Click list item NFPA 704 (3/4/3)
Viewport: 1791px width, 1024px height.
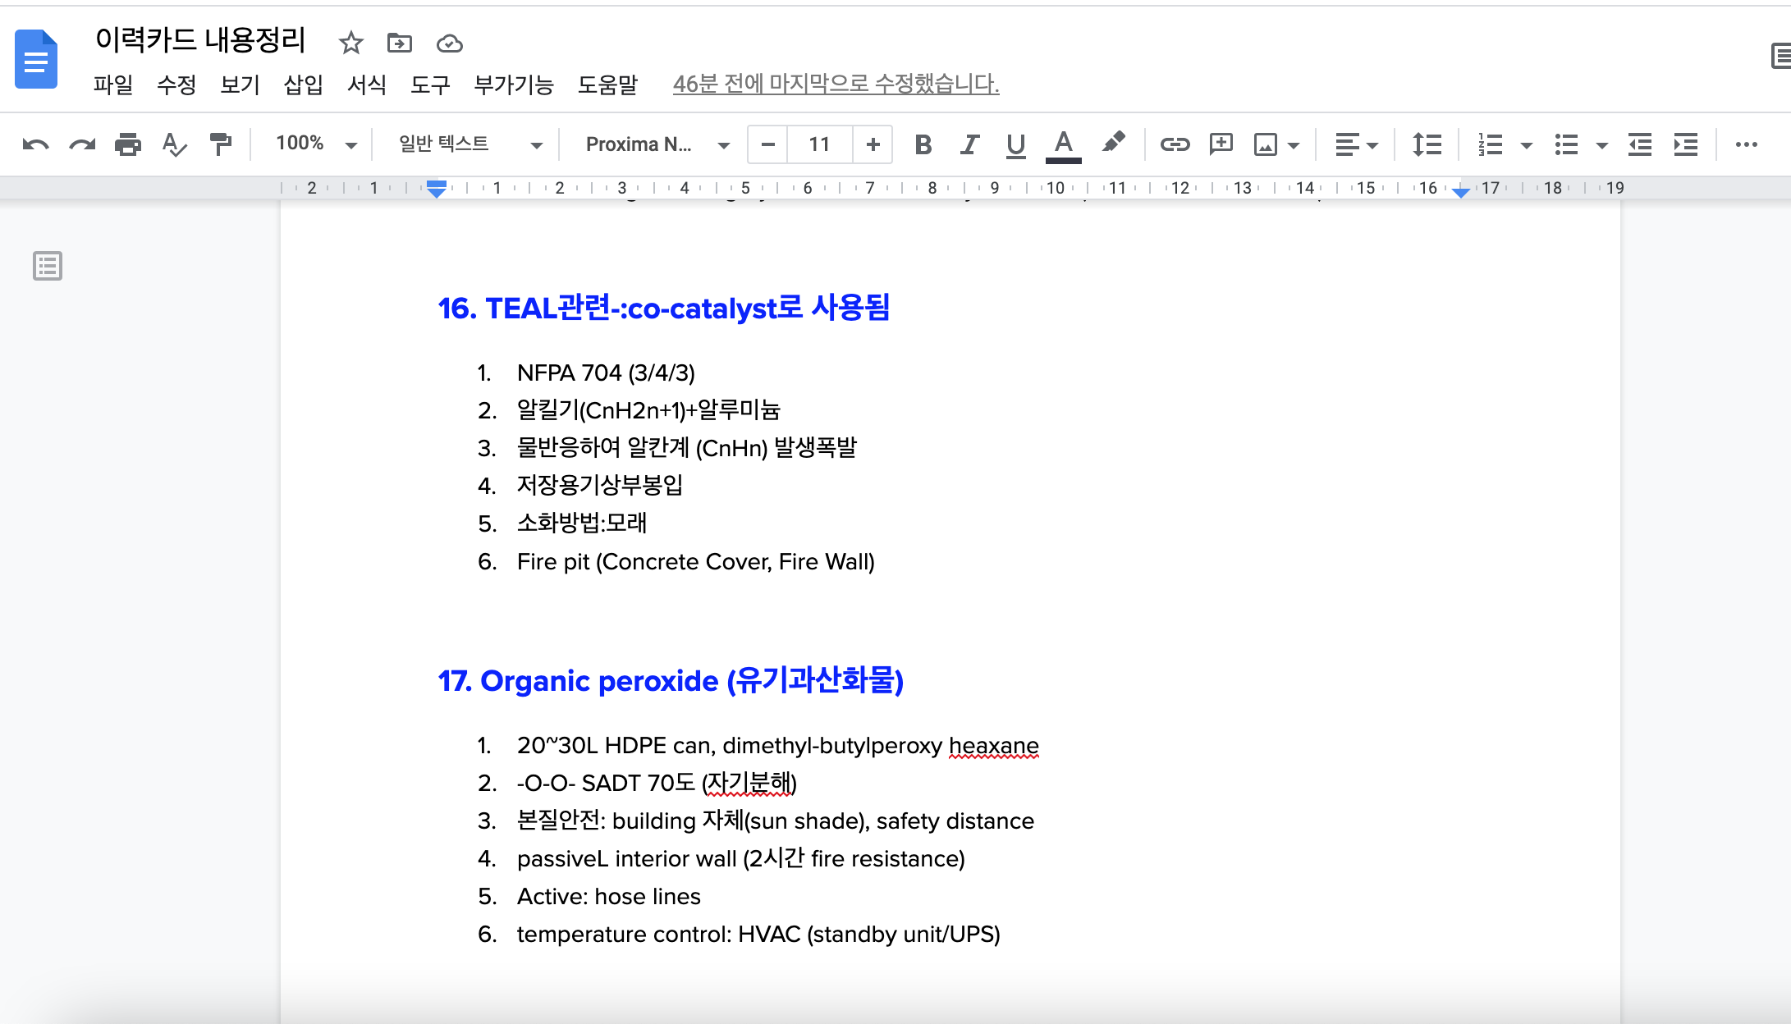click(x=606, y=373)
